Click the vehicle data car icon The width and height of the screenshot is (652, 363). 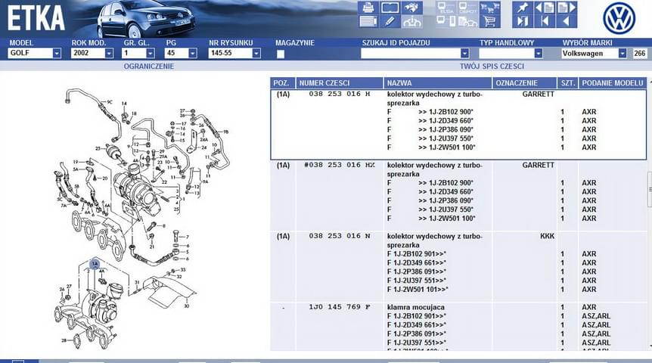[412, 21]
